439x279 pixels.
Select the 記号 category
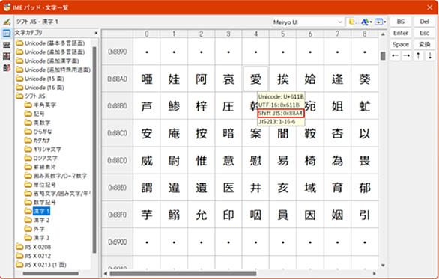[34, 114]
